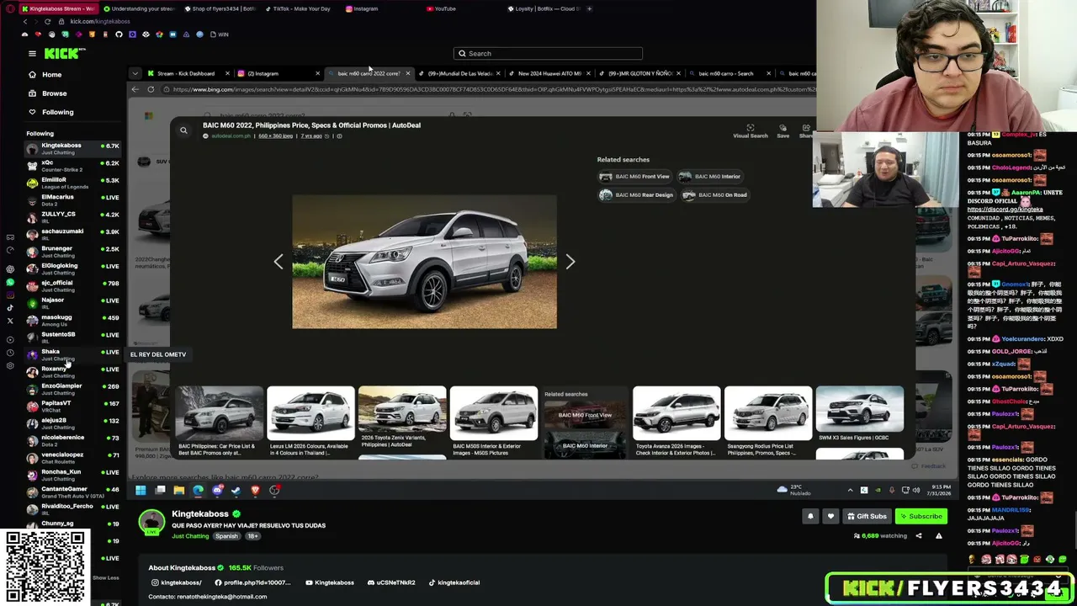Switch to the Kingtekaboss Stream browser tab
This screenshot has width=1077, height=606.
click(59, 8)
